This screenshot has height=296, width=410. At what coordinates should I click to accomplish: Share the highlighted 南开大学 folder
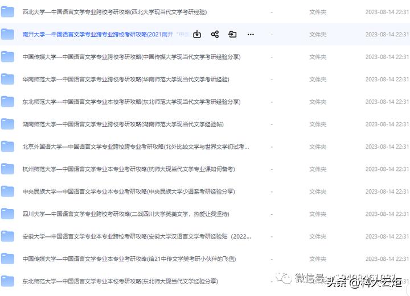215,34
